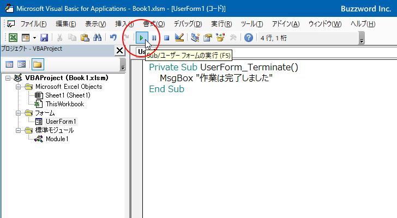This screenshot has width=397, height=218.
Task: Click the Undo arrow icon
Action: (113, 38)
